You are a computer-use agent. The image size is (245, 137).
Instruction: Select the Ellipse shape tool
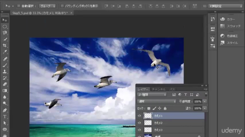pyautogui.click(x=5, y=129)
